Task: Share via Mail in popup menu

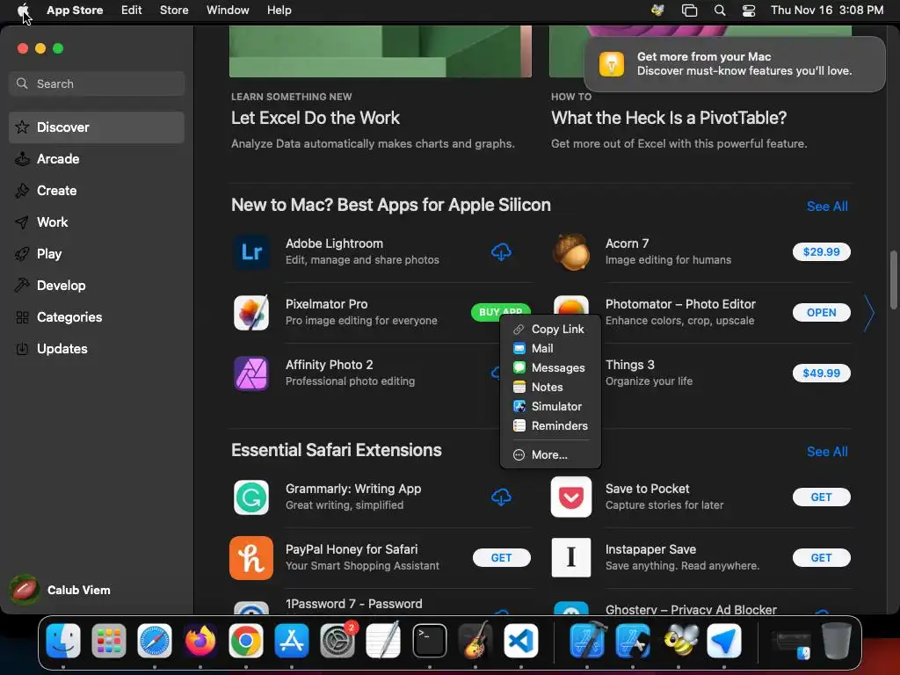Action: coord(550,348)
